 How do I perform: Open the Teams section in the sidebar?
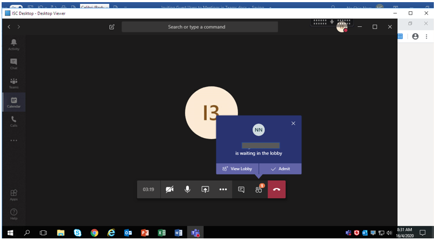13,83
